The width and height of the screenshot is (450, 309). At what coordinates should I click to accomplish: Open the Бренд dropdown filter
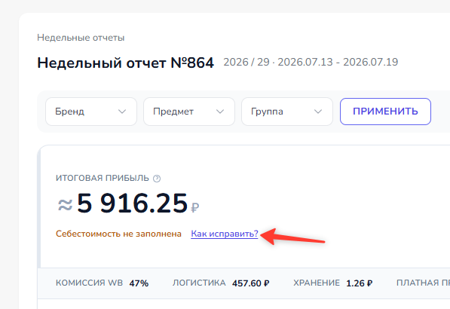point(91,112)
